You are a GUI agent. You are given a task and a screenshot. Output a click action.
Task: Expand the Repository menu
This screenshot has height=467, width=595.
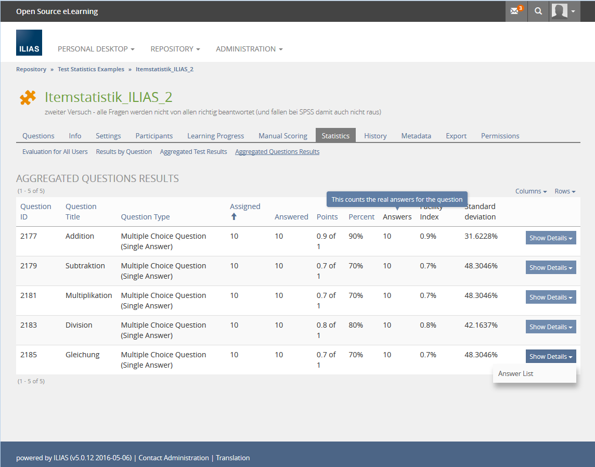[x=175, y=49]
